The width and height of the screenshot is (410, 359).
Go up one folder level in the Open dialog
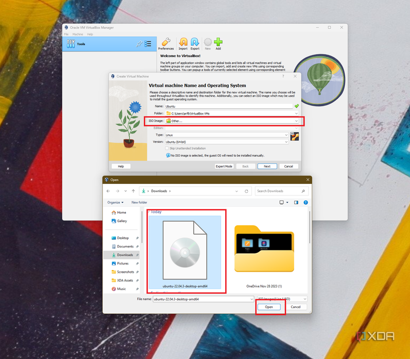(x=133, y=191)
